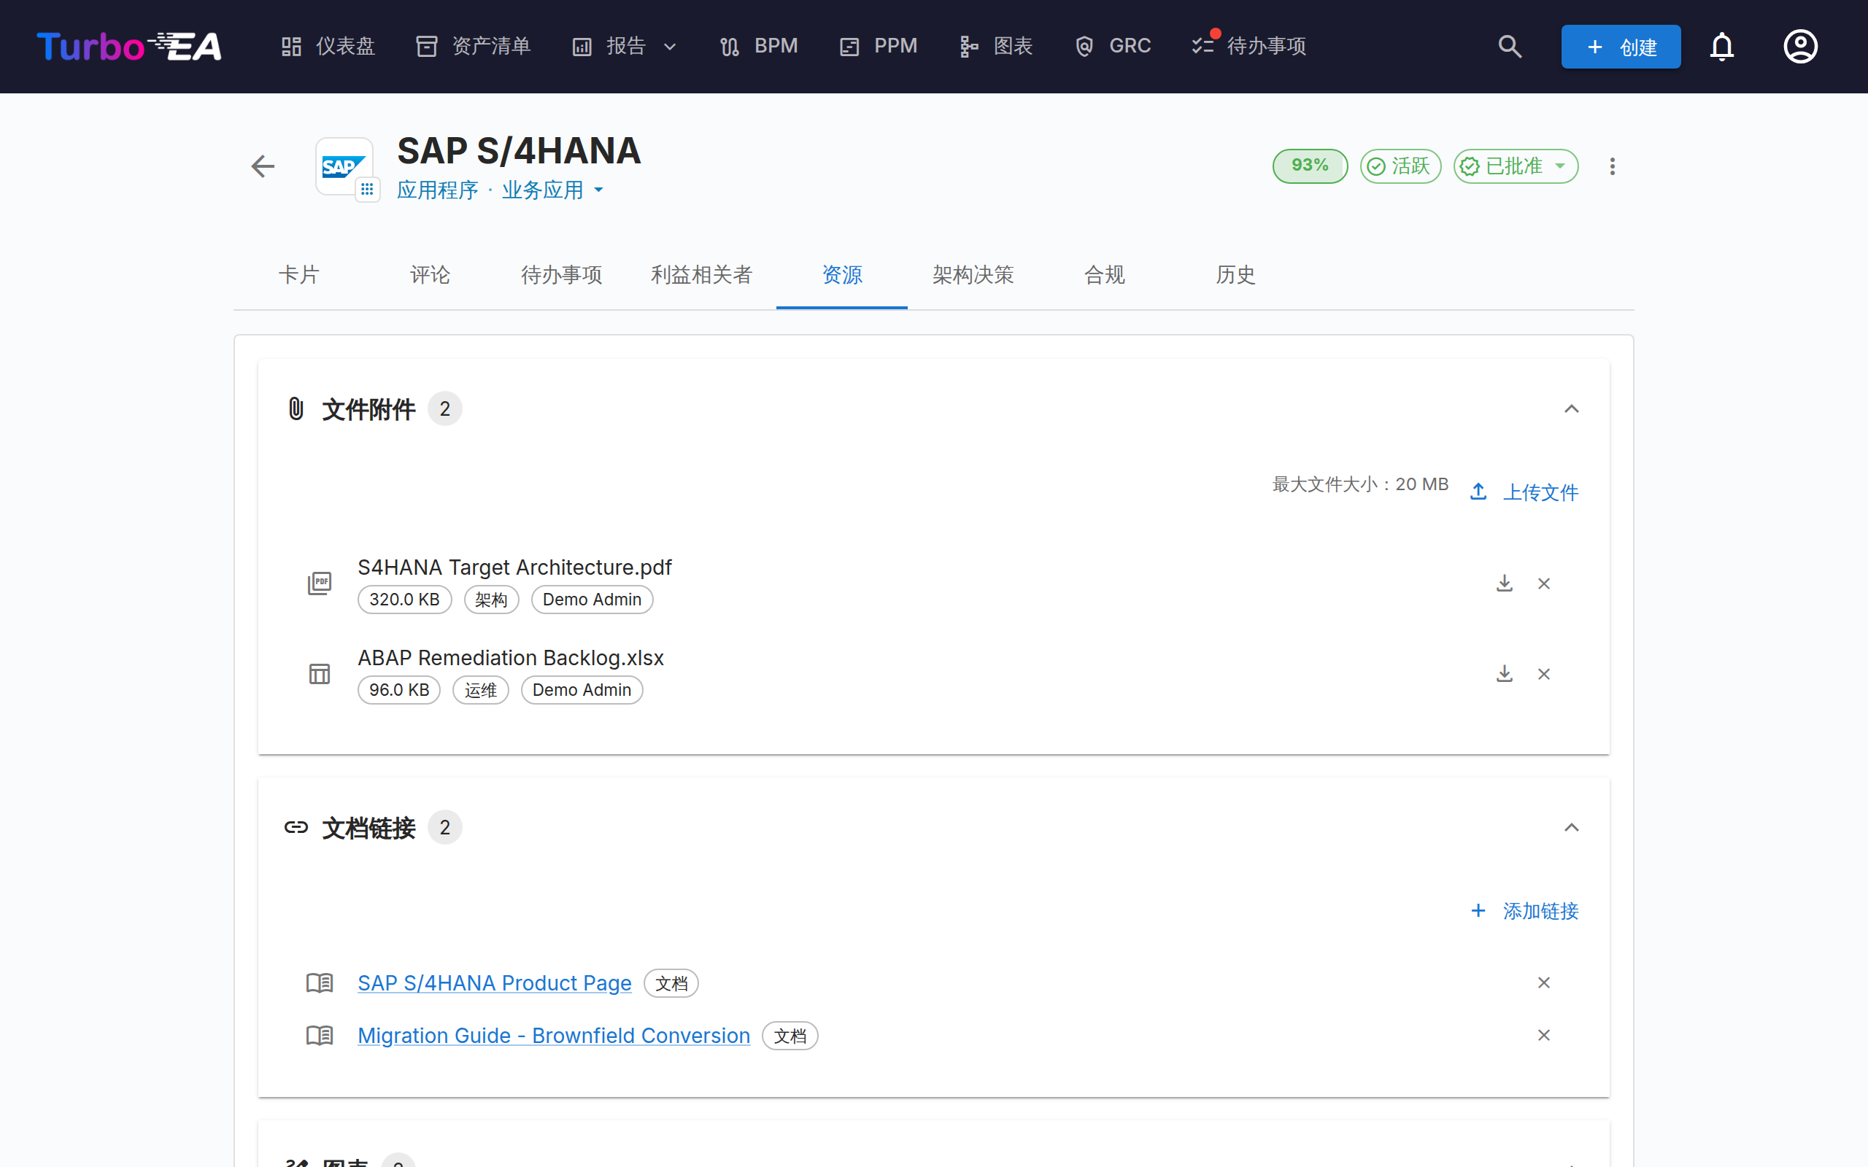
Task: Switch to the 架构决策 tab
Action: [973, 275]
